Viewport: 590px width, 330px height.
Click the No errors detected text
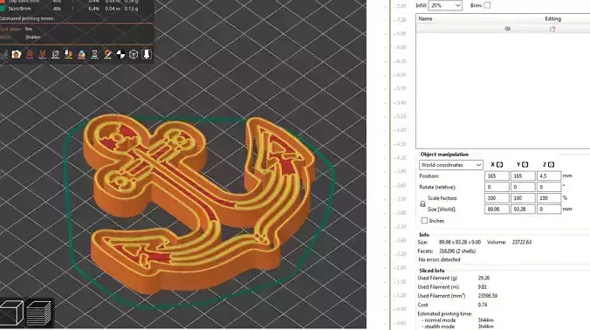click(x=439, y=259)
